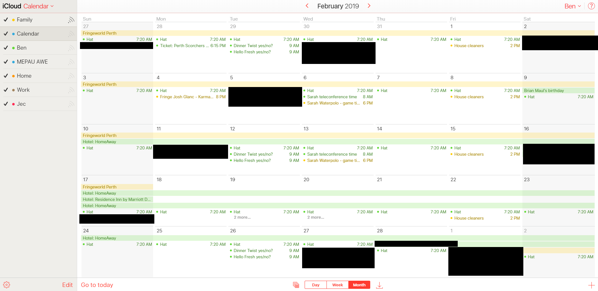Hide the Home calendar

click(x=6, y=76)
